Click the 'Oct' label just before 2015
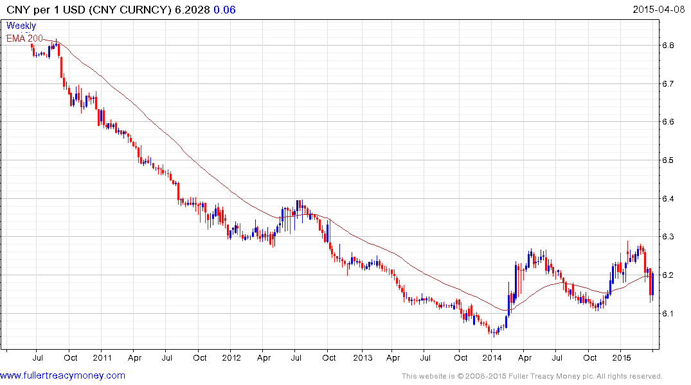Screen dimensions: 691x385 point(589,357)
